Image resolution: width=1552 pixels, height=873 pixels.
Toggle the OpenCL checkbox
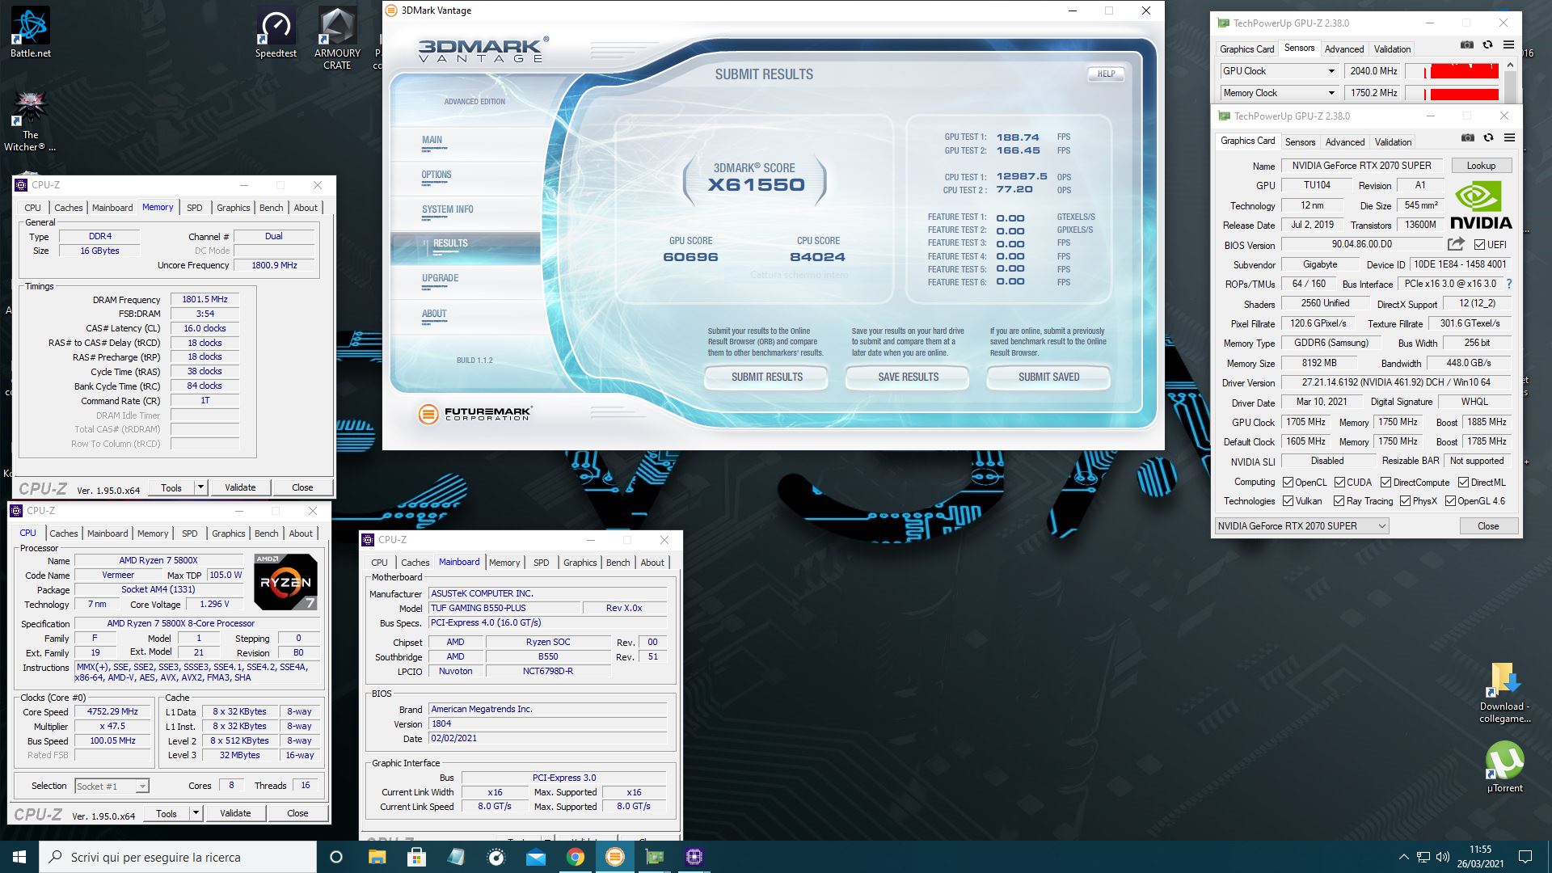click(1288, 483)
